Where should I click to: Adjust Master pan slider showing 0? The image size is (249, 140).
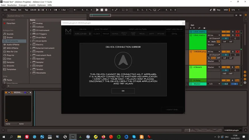point(235,84)
